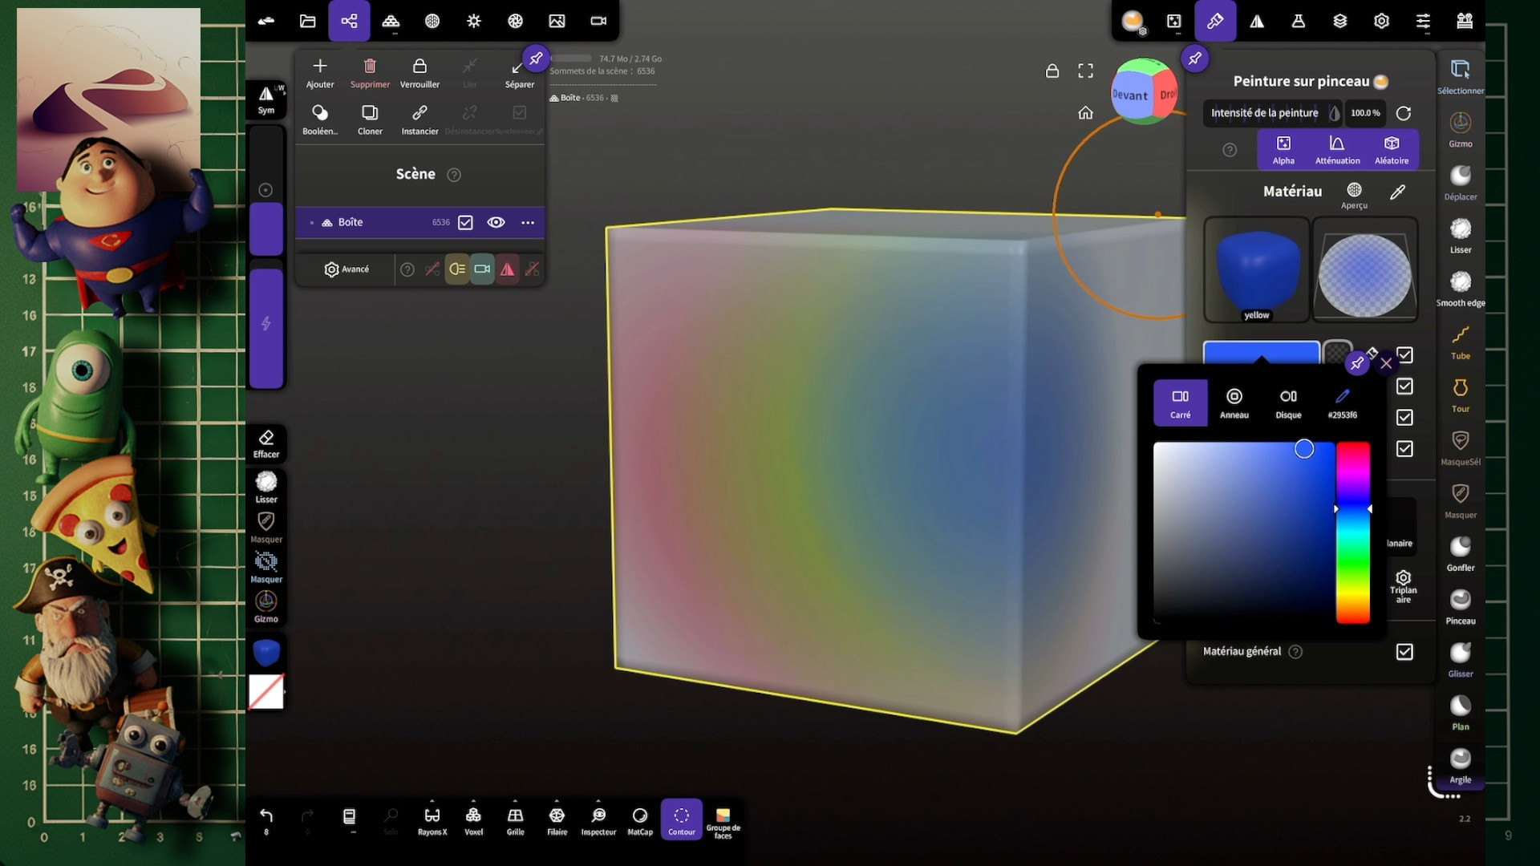
Task: Choose the Gonfler brush tool
Action: pyautogui.click(x=1460, y=552)
